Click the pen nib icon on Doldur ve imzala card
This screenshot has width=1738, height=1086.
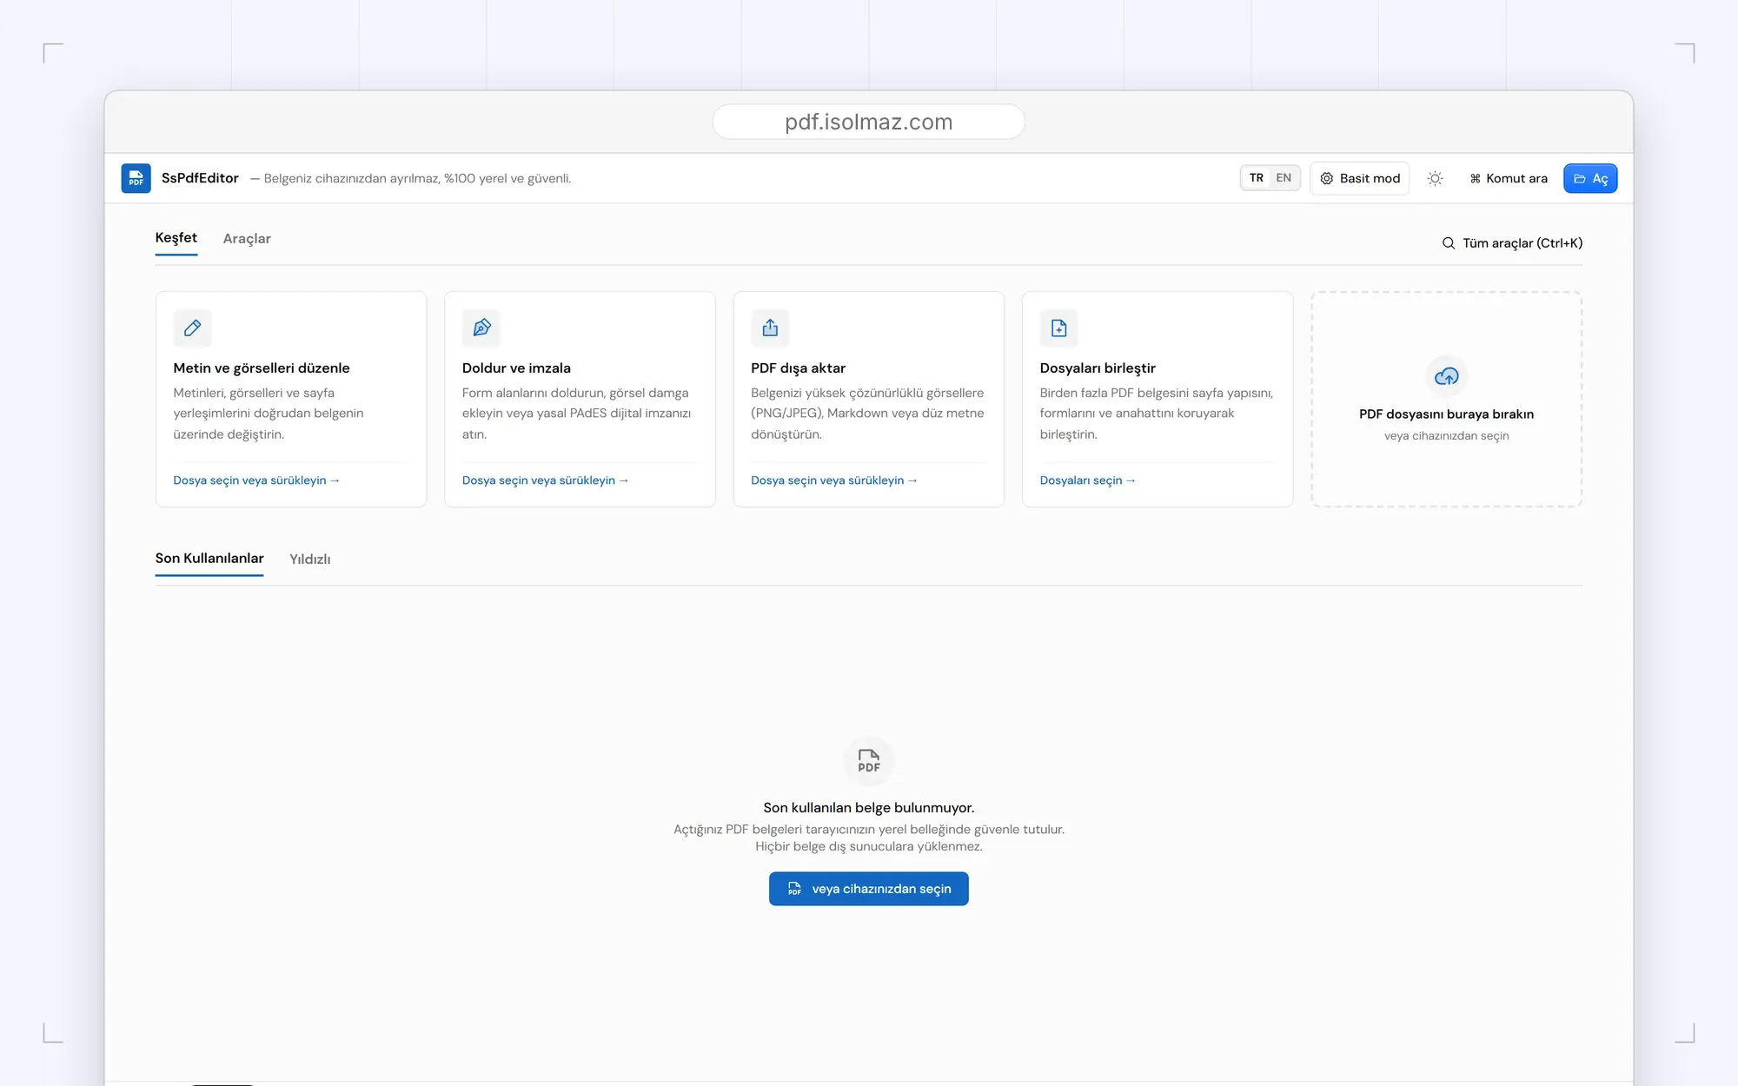point(481,328)
